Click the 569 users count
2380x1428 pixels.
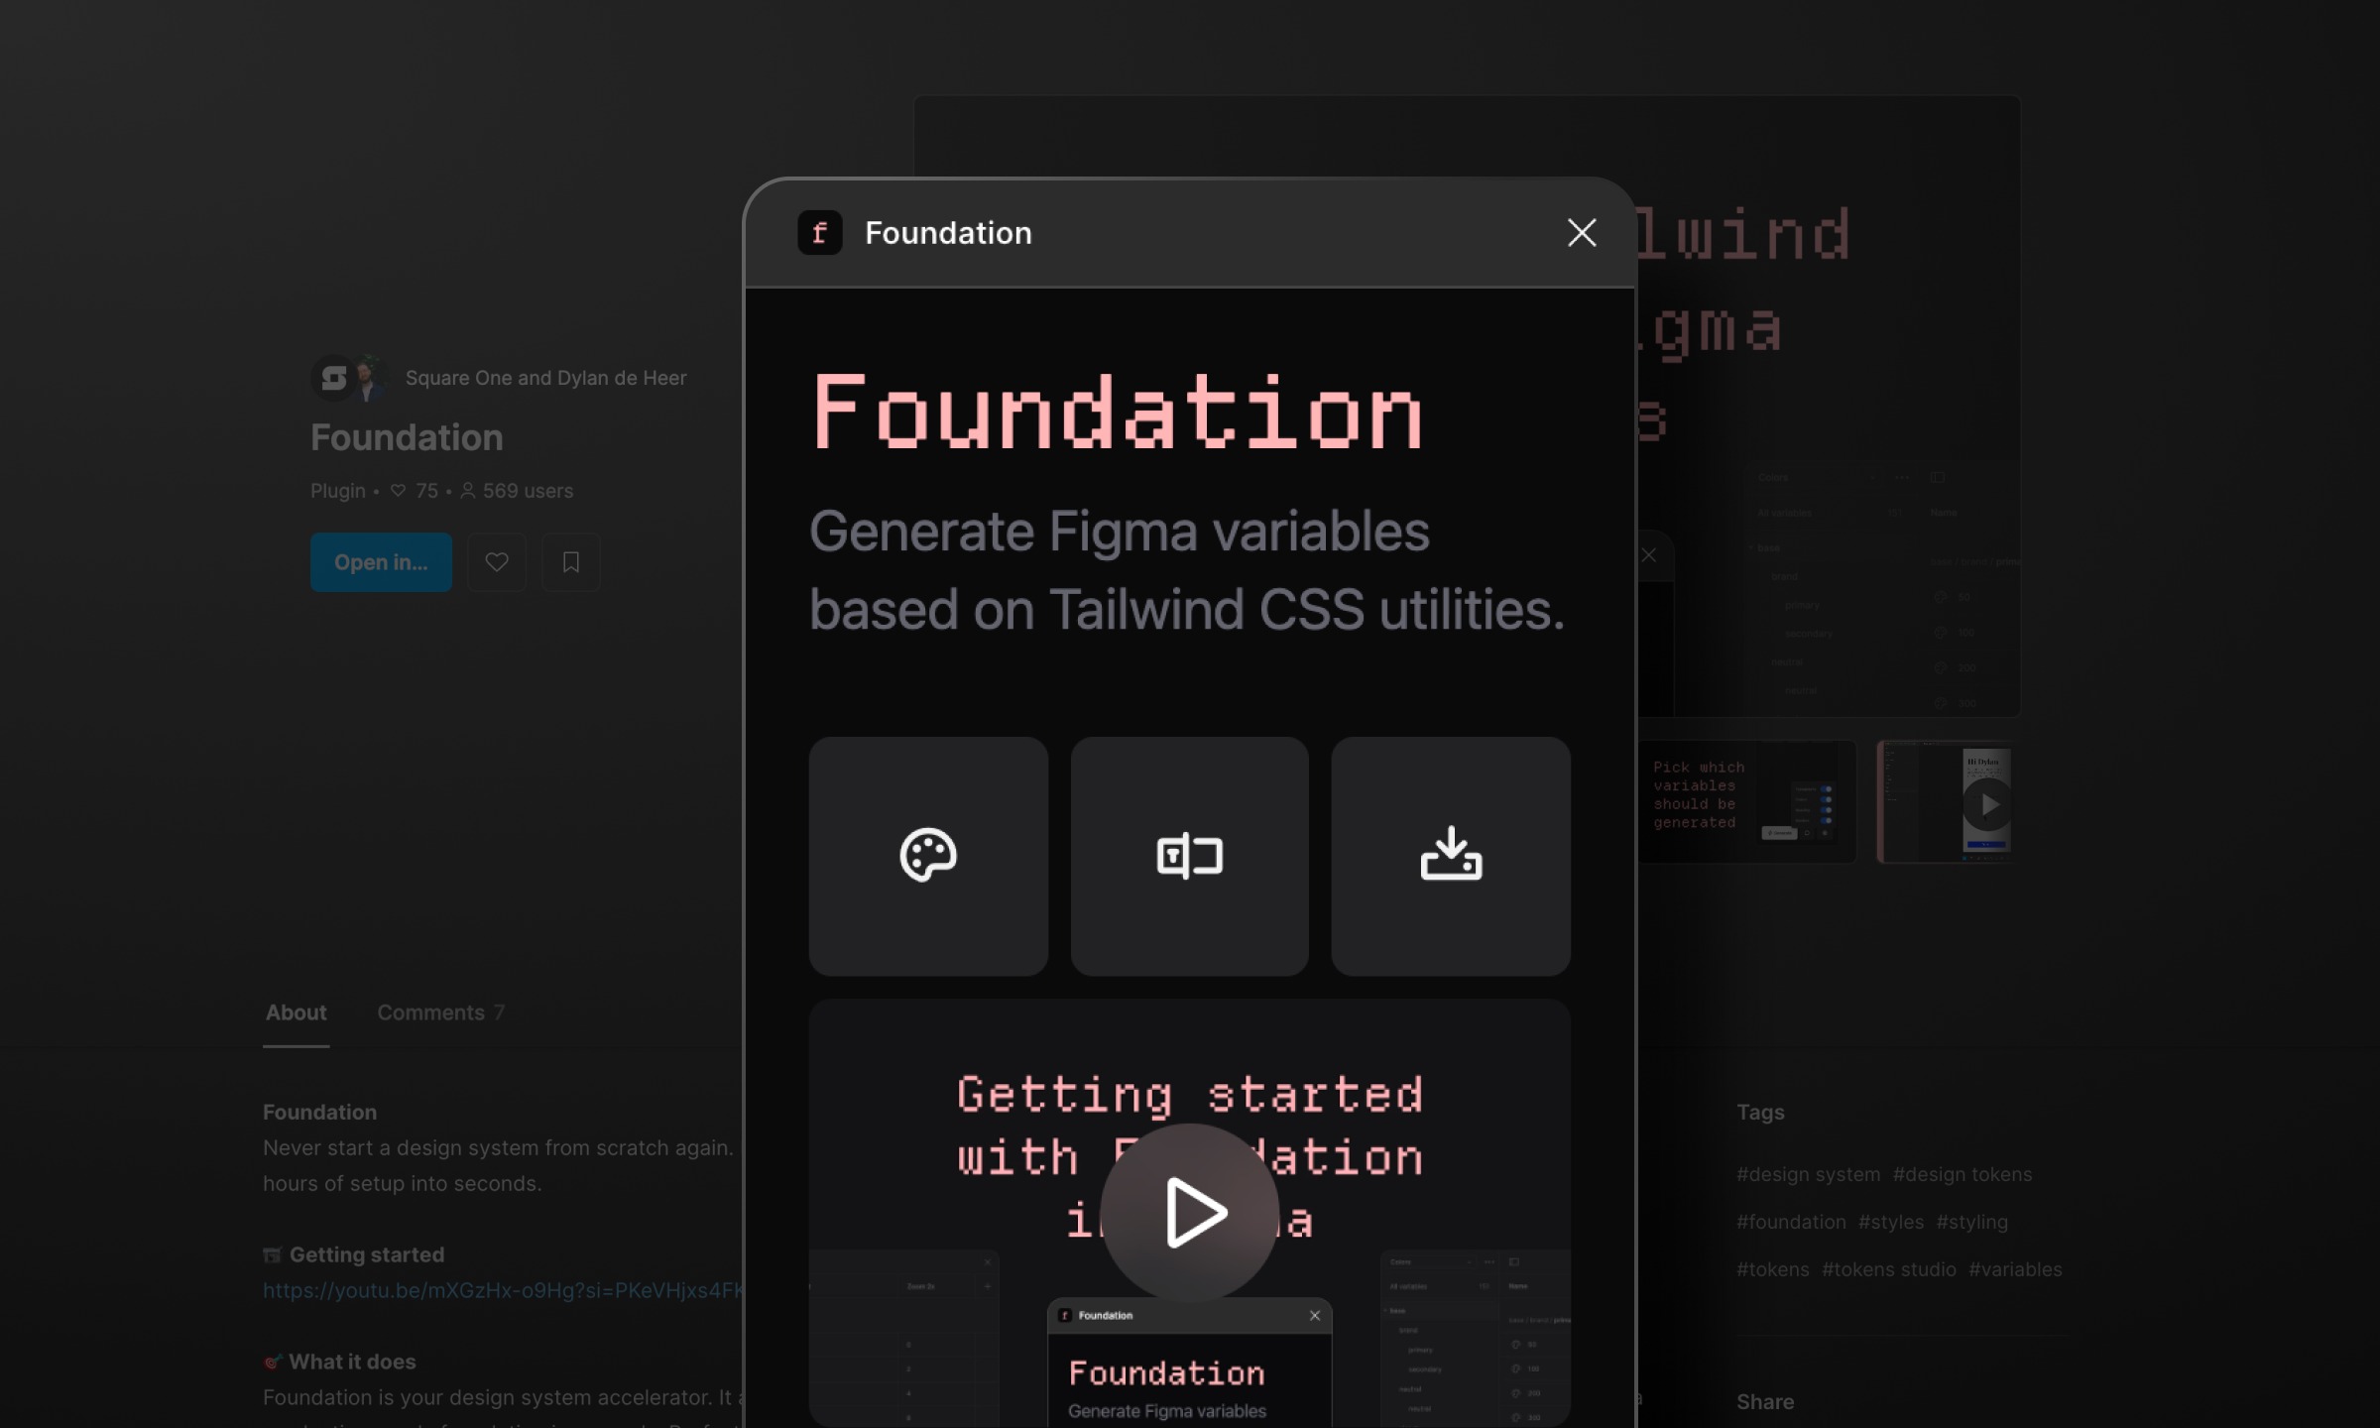(x=517, y=491)
